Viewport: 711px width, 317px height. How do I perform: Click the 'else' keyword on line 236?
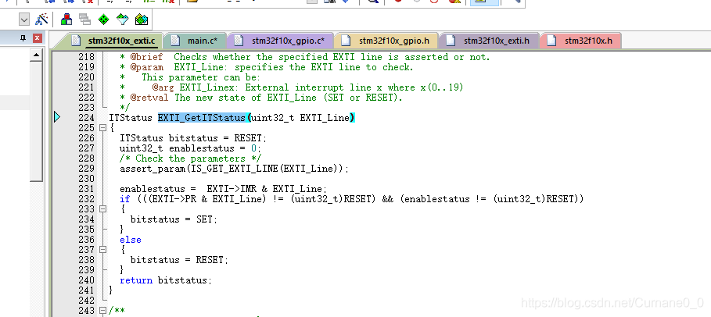(x=131, y=240)
